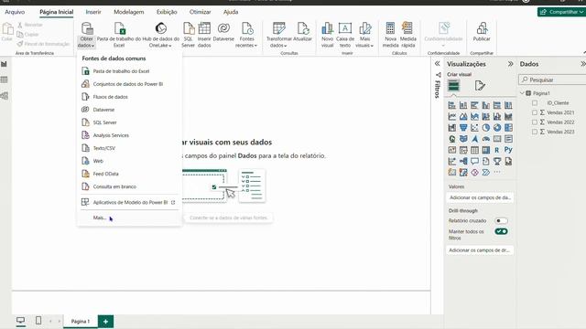Open the Exibição ribbon tab
Viewport: 586px width, 329px height.
pos(167,12)
